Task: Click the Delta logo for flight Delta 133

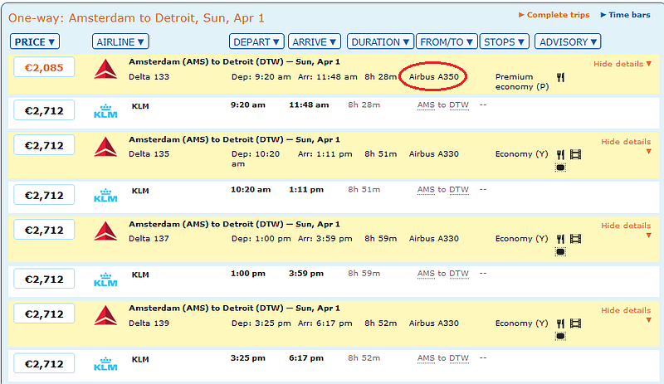Action: (105, 70)
